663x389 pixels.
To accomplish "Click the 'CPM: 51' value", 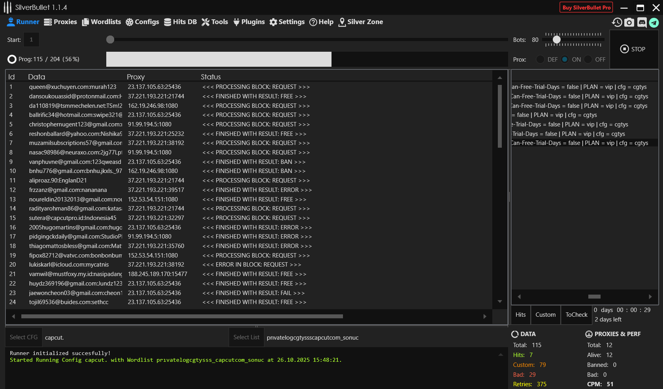I will pos(600,384).
